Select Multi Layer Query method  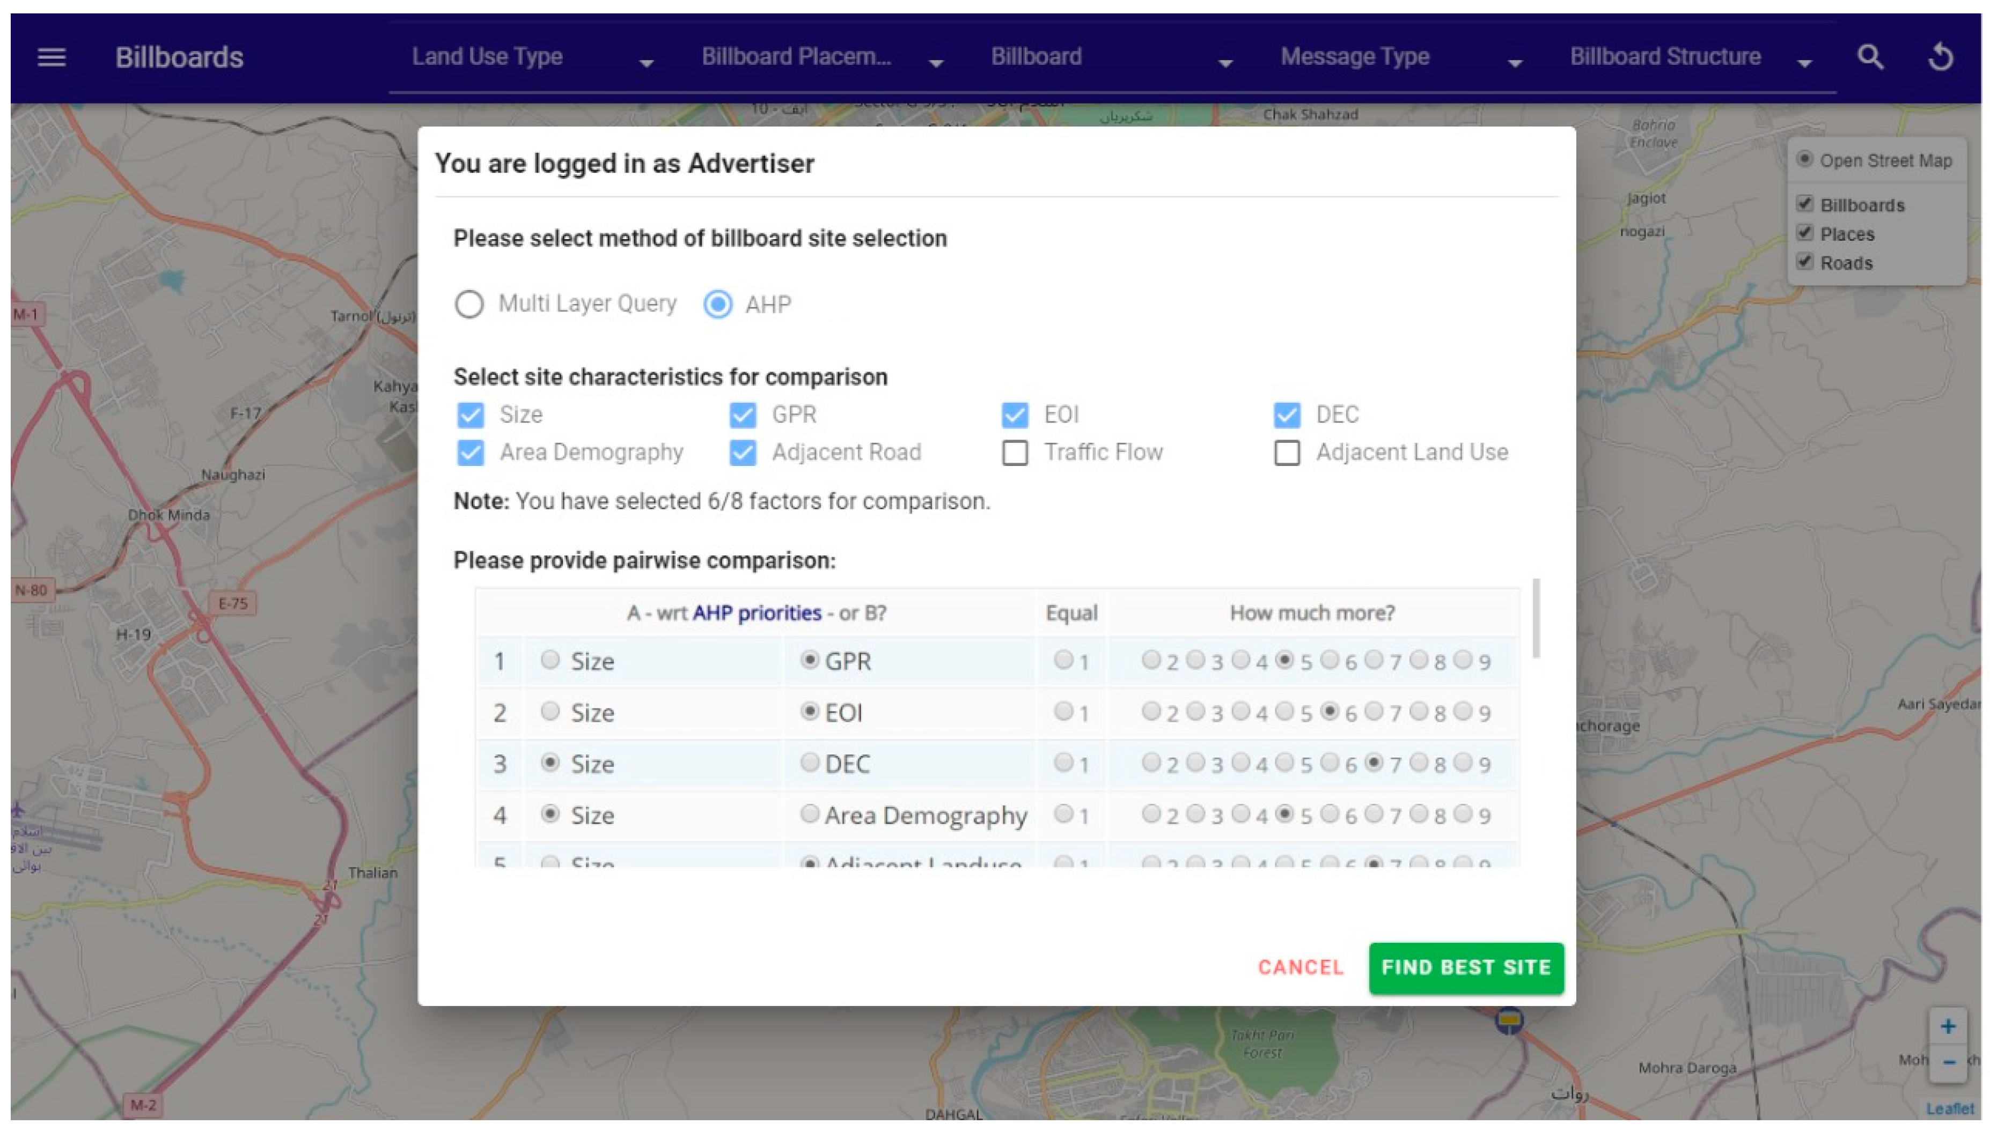coord(469,304)
